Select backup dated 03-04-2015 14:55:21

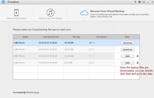(x=48, y=50)
